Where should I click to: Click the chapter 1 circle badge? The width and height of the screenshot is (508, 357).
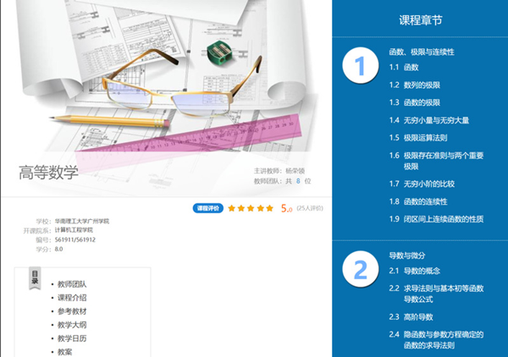360,65
